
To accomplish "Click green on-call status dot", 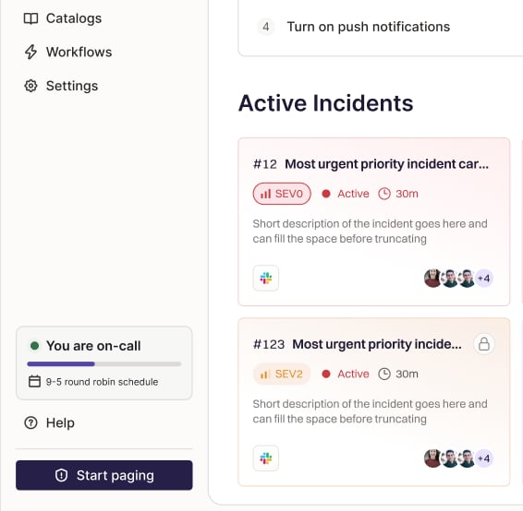I will click(x=35, y=346).
